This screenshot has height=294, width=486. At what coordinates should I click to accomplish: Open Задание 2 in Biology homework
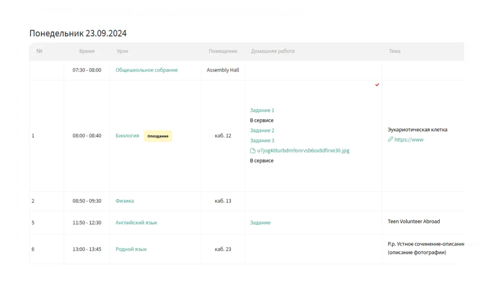coord(262,130)
